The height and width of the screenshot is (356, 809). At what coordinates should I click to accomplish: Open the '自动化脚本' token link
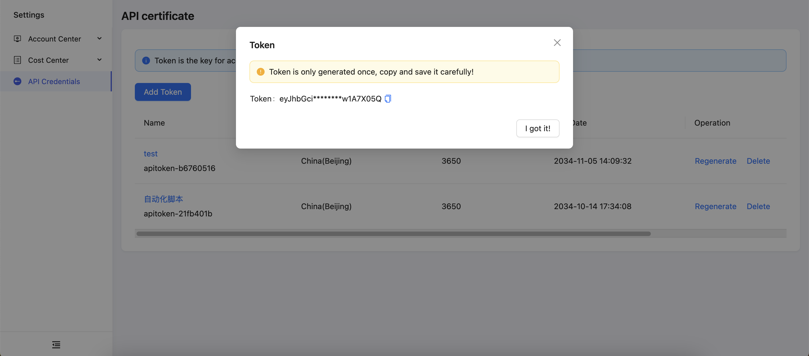163,199
